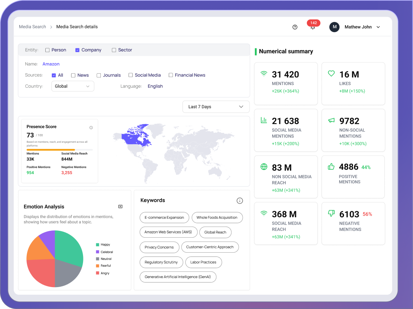Open the Emotion Analysis details icon
The image size is (413, 309).
[120, 206]
